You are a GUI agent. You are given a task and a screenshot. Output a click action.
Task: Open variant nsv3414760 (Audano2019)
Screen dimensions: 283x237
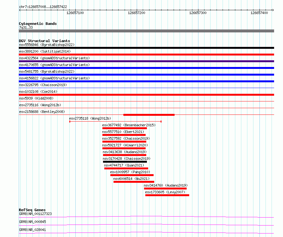[166, 185]
